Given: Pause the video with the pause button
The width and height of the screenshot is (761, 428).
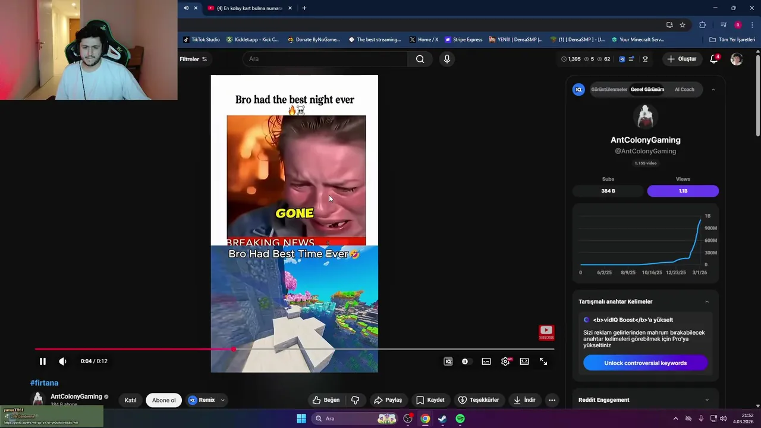Looking at the screenshot, I should 42,361.
